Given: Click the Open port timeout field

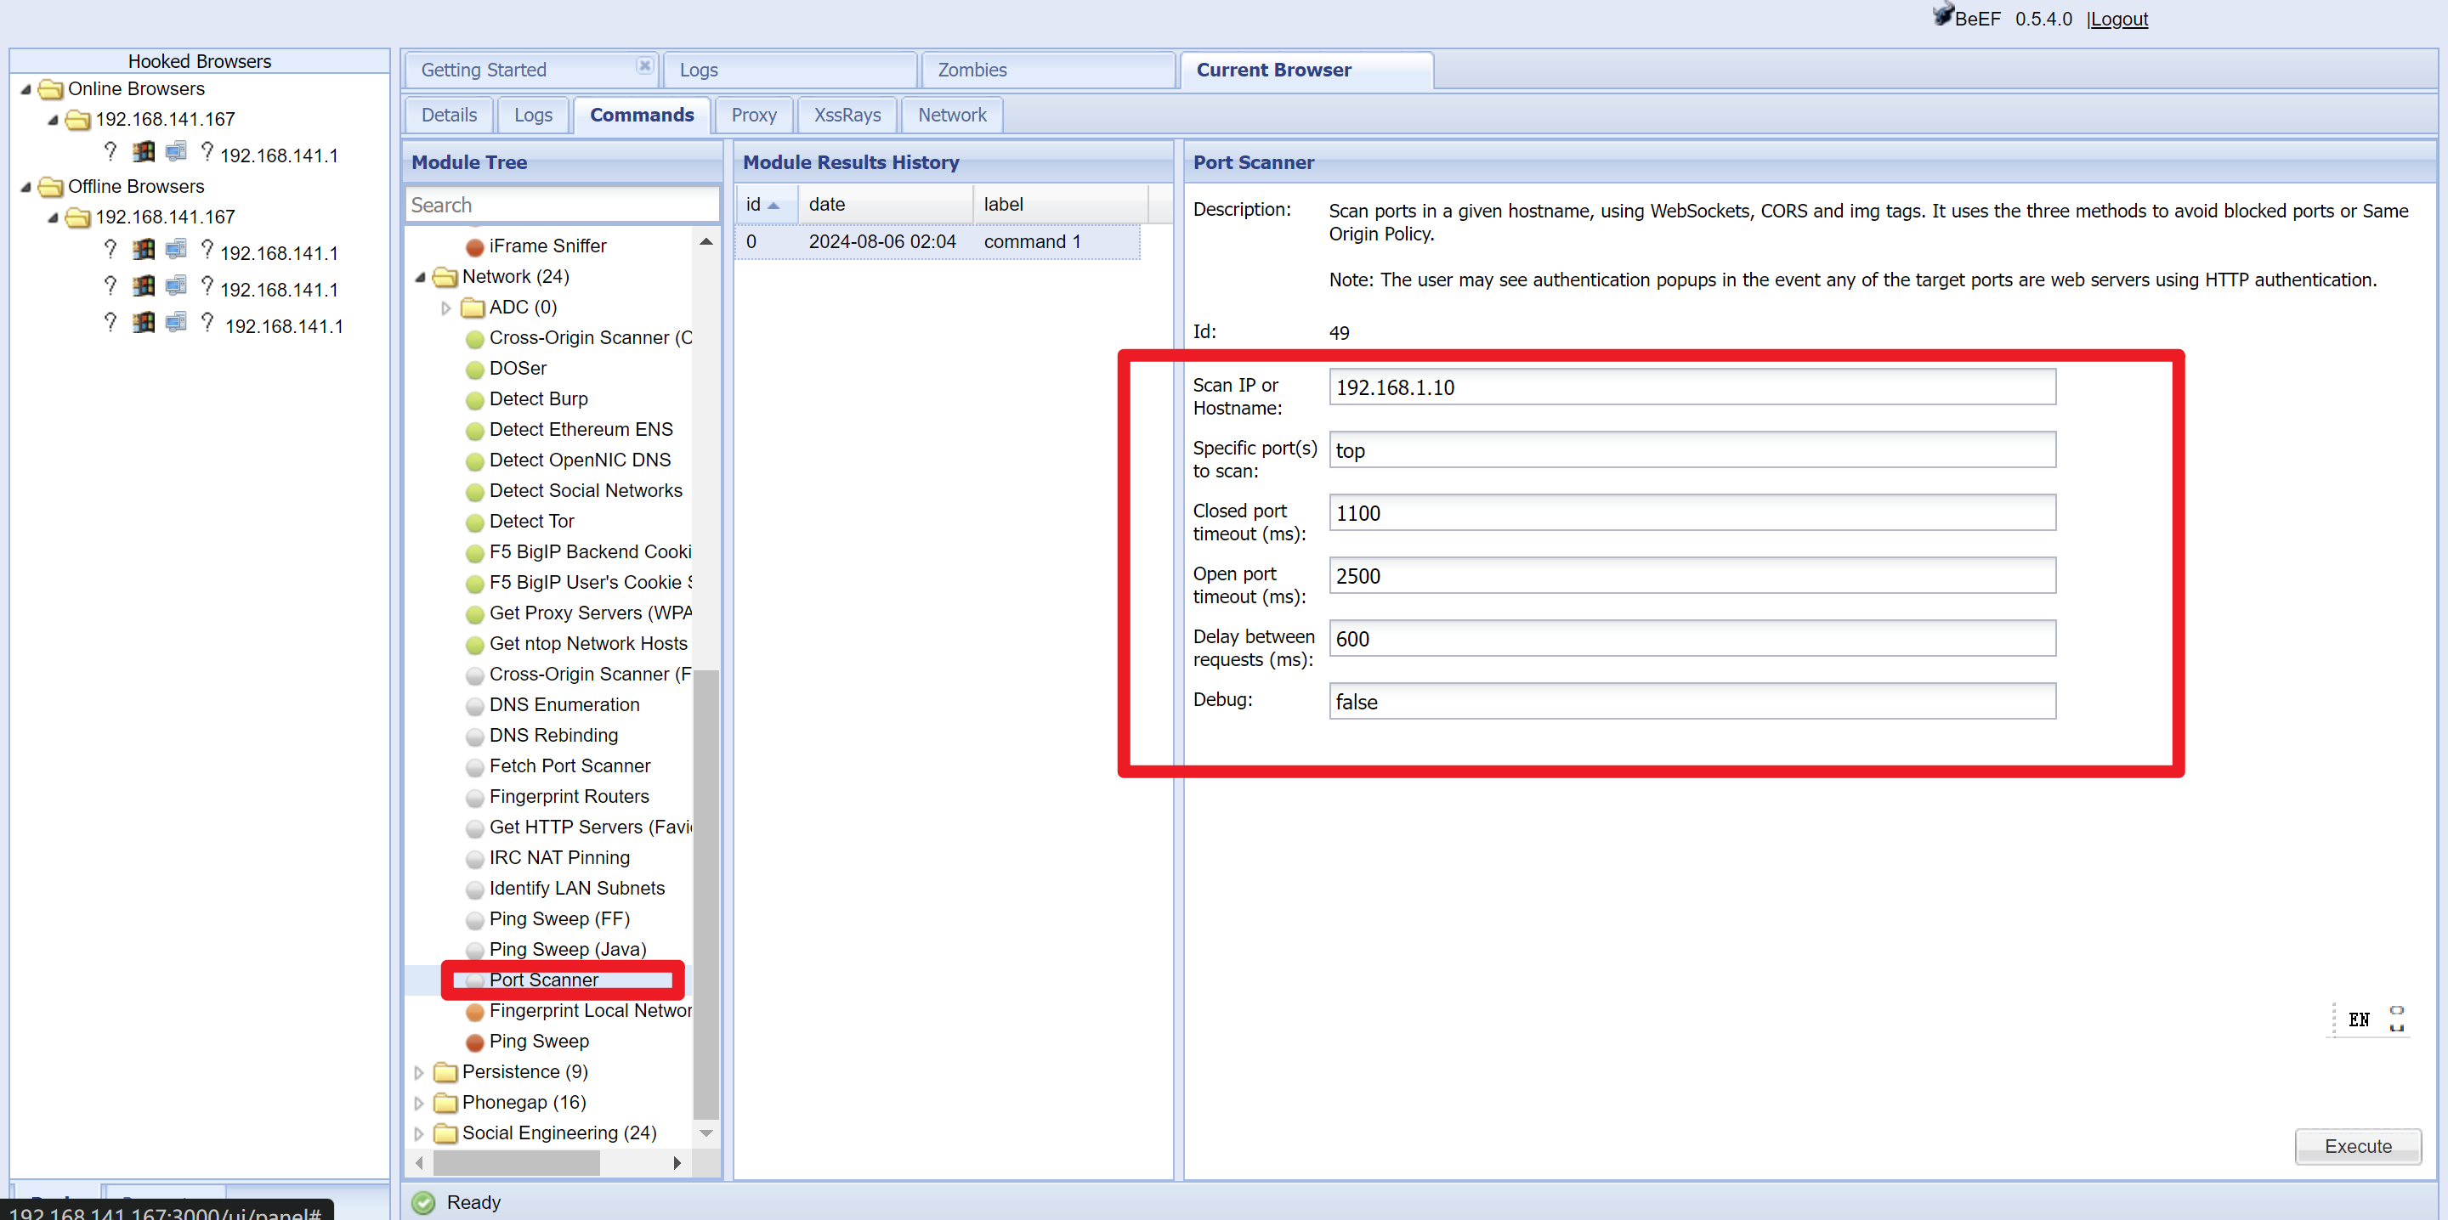Looking at the screenshot, I should pos(1691,576).
